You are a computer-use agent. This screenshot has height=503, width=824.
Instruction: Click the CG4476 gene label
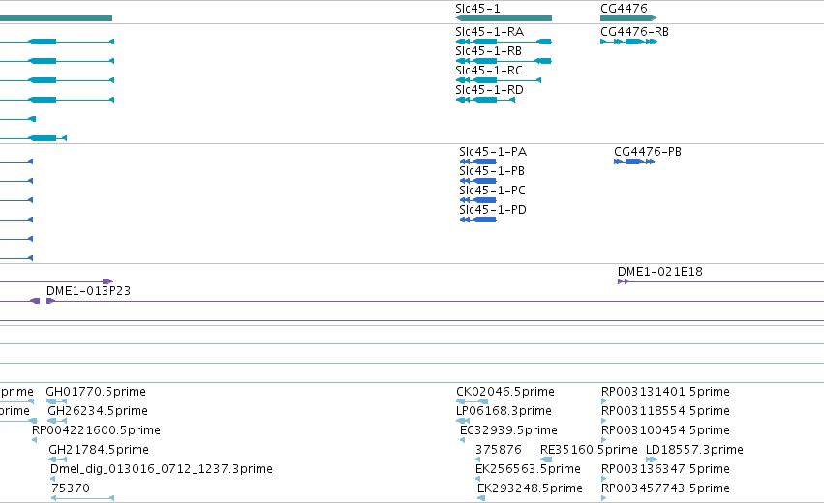(624, 9)
